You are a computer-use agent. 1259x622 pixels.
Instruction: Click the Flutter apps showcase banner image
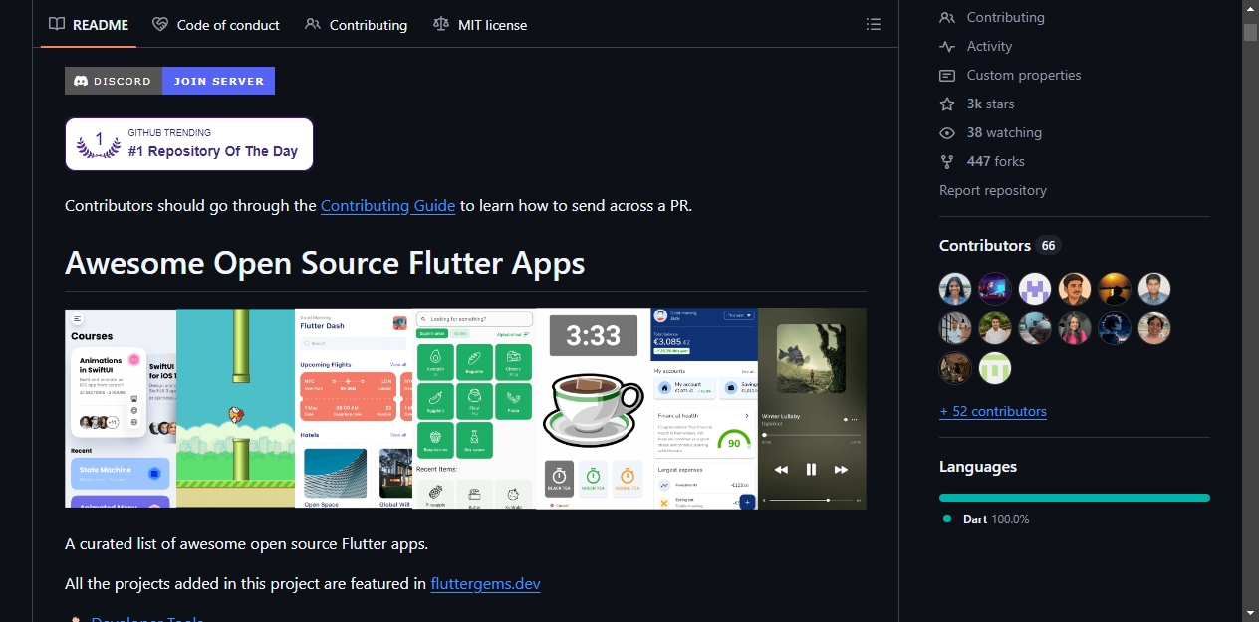(465, 408)
